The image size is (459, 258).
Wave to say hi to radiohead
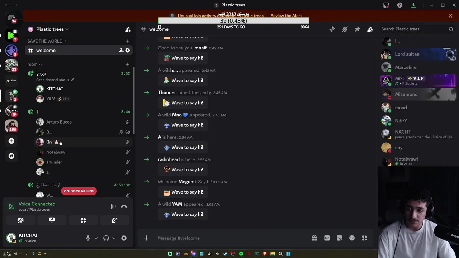coord(183,169)
